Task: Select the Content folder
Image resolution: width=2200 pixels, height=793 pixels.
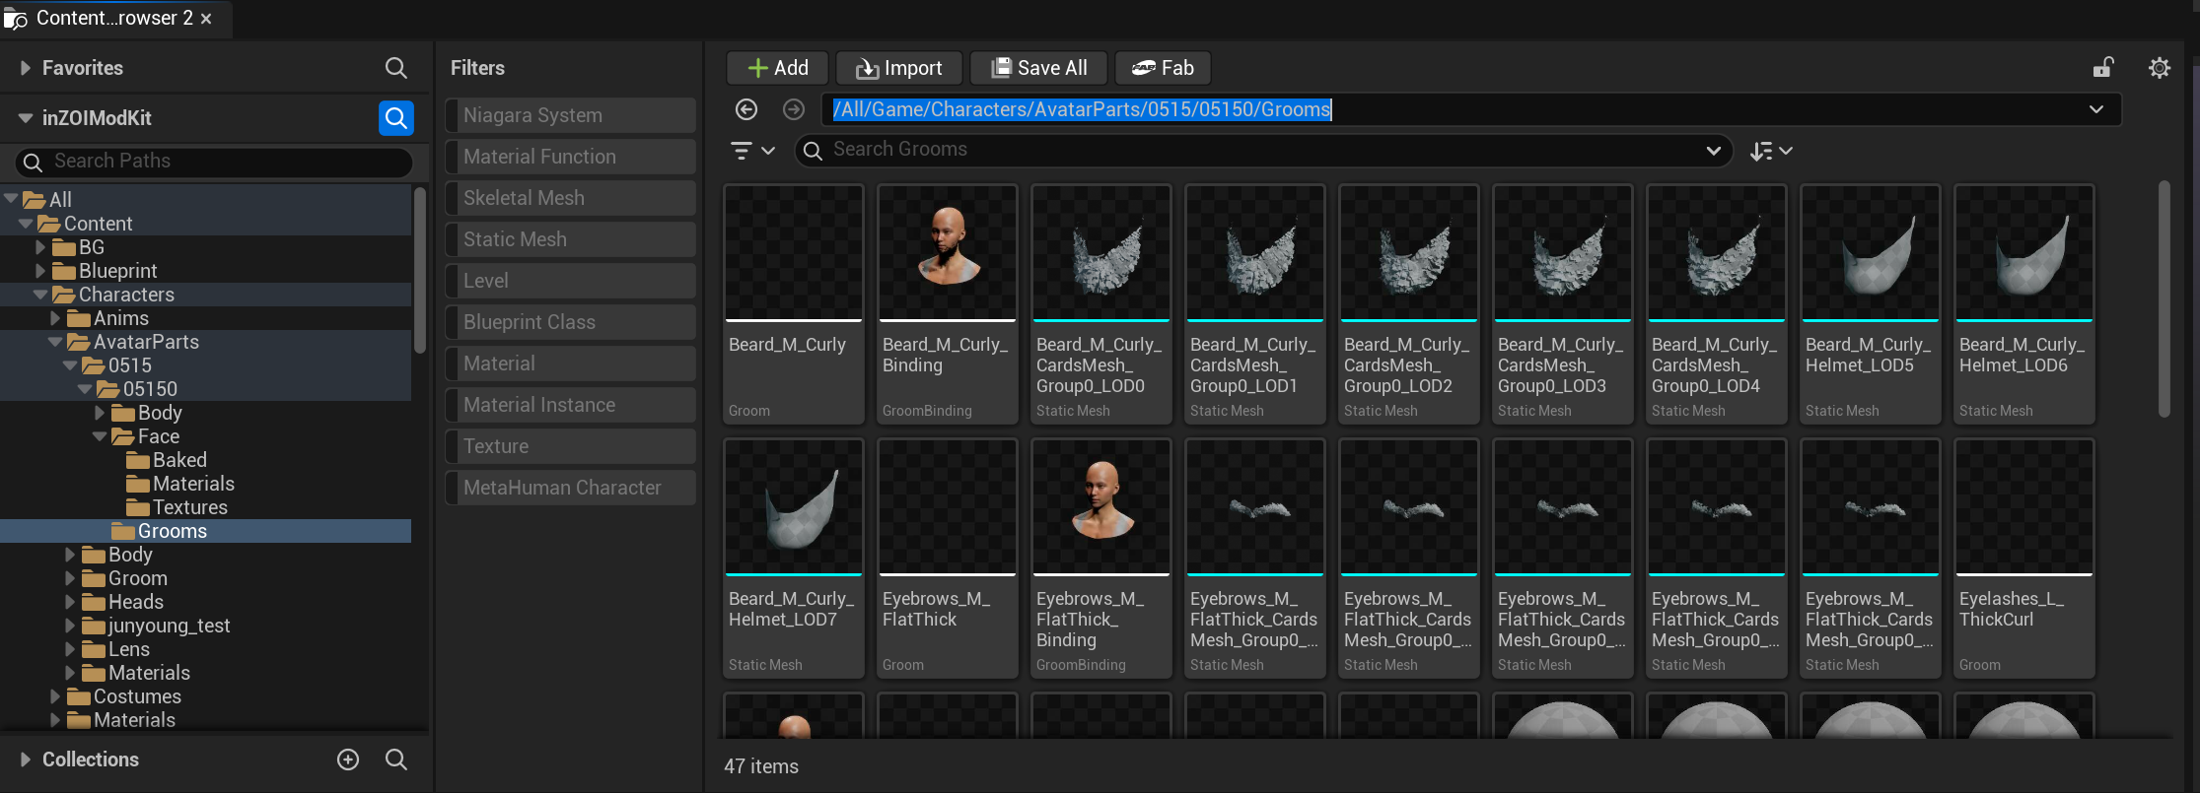Action: coord(206,224)
